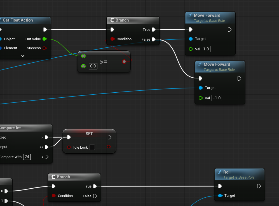Viewport: 279px width, 206px height.
Task: Click Out Value green float pin
Action: coord(44,39)
